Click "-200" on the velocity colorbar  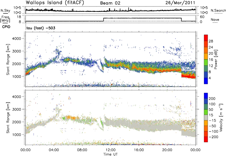pyautogui.click(x=214, y=137)
